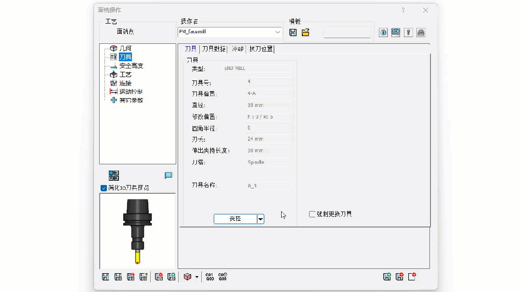Switch to the 换刀位置 tab
This screenshot has width=519, height=292.
click(261, 49)
